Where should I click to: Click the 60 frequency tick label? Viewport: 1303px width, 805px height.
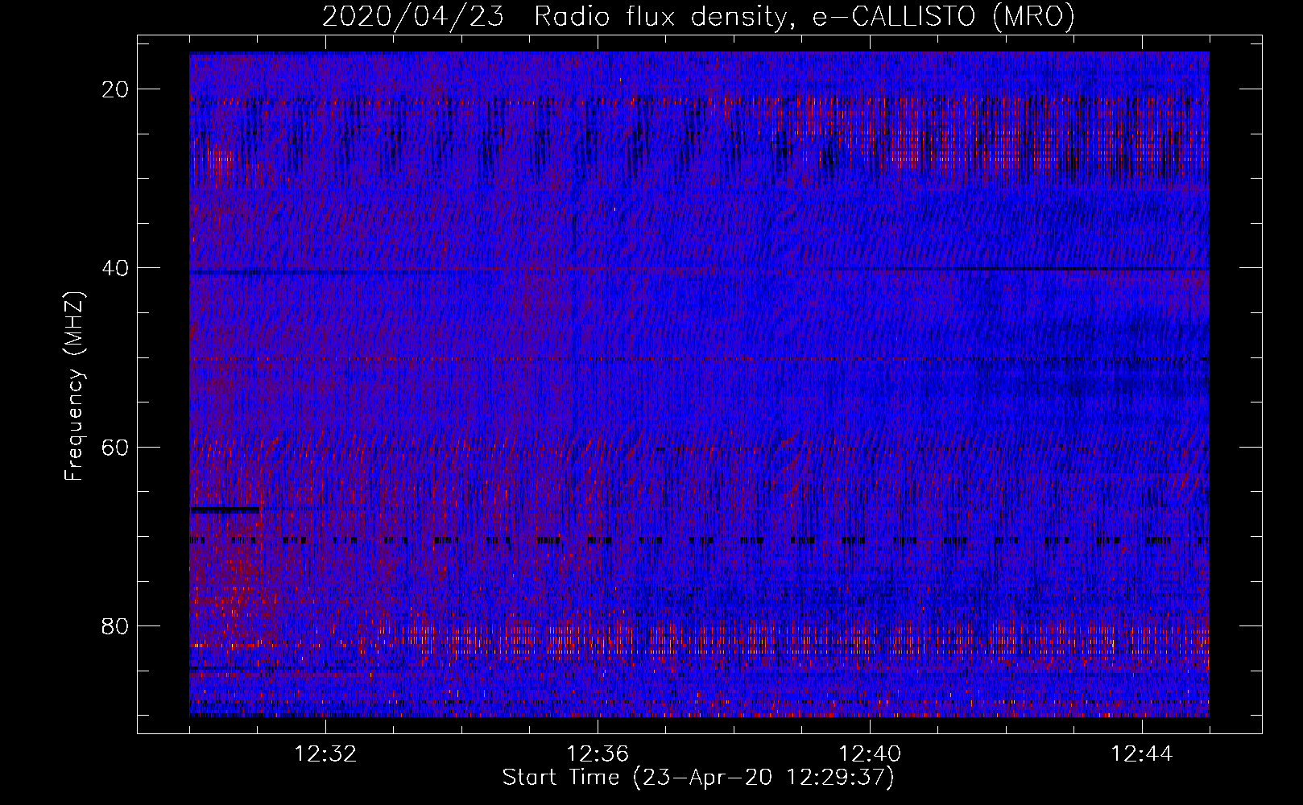(116, 447)
